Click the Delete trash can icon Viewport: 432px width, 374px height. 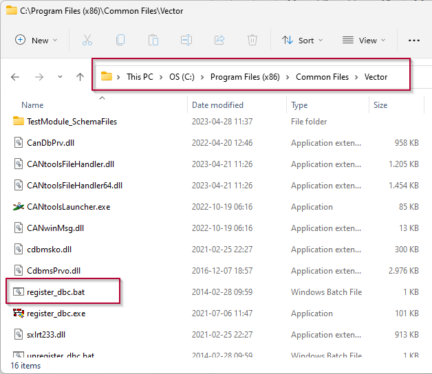(x=252, y=40)
